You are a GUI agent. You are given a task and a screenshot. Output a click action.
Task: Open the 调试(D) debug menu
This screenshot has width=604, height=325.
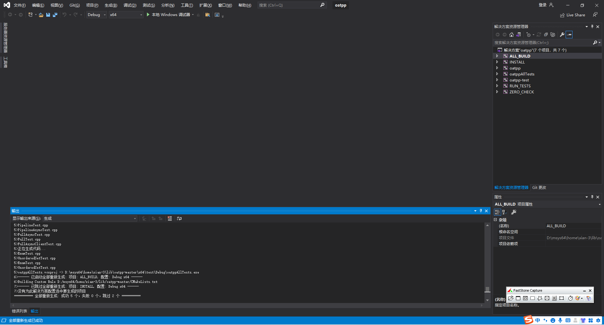130,5
